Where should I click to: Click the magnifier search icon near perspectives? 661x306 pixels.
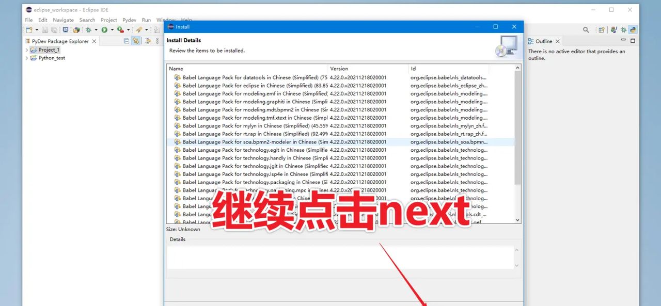click(x=586, y=30)
